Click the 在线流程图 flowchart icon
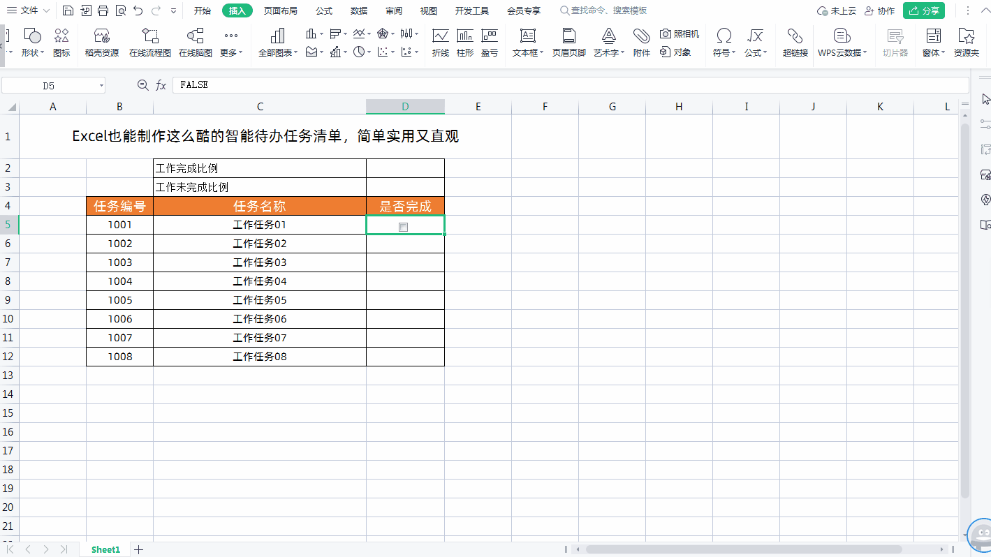991x557 pixels. pyautogui.click(x=150, y=42)
